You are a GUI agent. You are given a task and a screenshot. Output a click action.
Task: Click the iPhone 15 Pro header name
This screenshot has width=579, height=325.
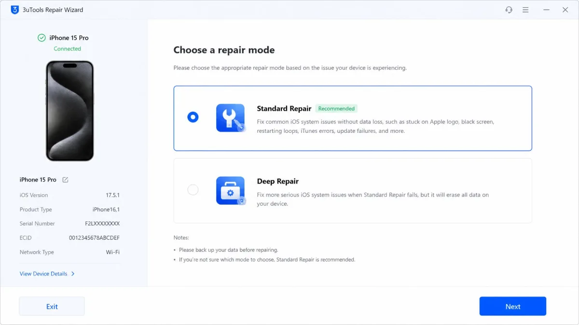coord(69,38)
